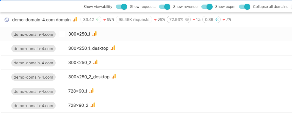Viewport: 292px width, 115px height.
Task: Toggle the Show viewability switch
Action: [121, 7]
